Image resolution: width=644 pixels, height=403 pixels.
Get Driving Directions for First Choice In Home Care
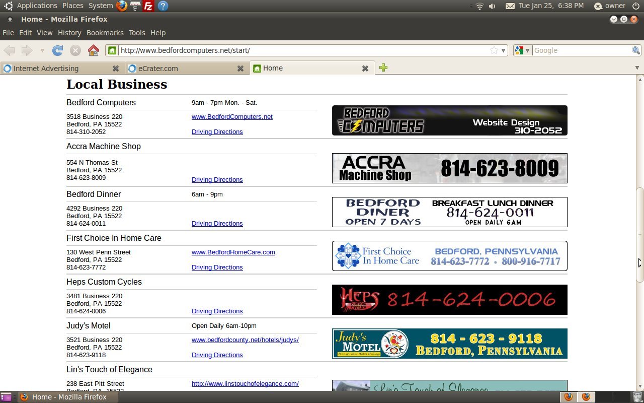217,267
